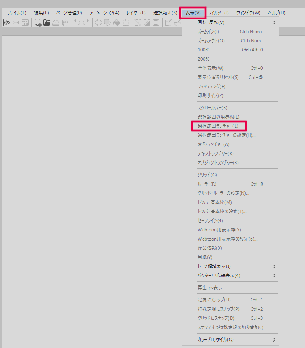This screenshot has height=348, width=305.
Task: Select 100% zoom menu item
Action: click(x=230, y=50)
